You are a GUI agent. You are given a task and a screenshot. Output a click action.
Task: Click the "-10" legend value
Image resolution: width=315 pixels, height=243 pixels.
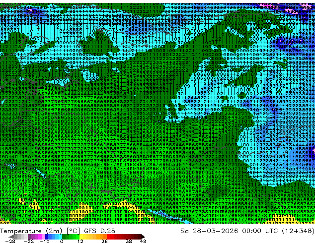[x=44, y=241]
